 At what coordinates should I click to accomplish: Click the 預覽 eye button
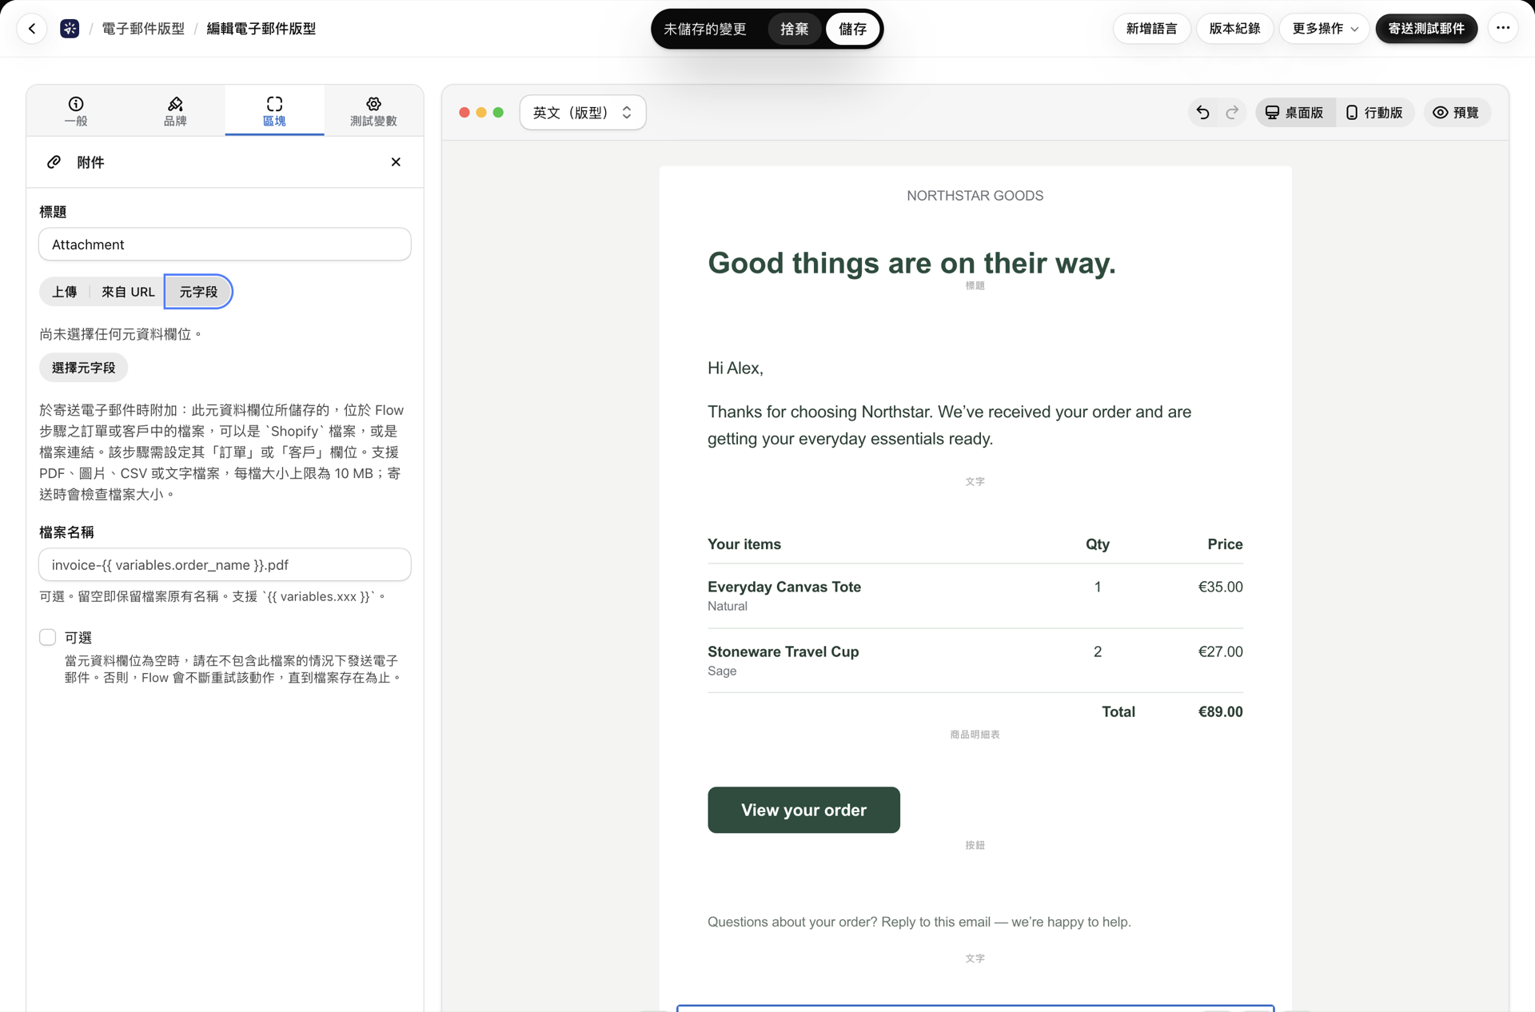(x=1457, y=113)
